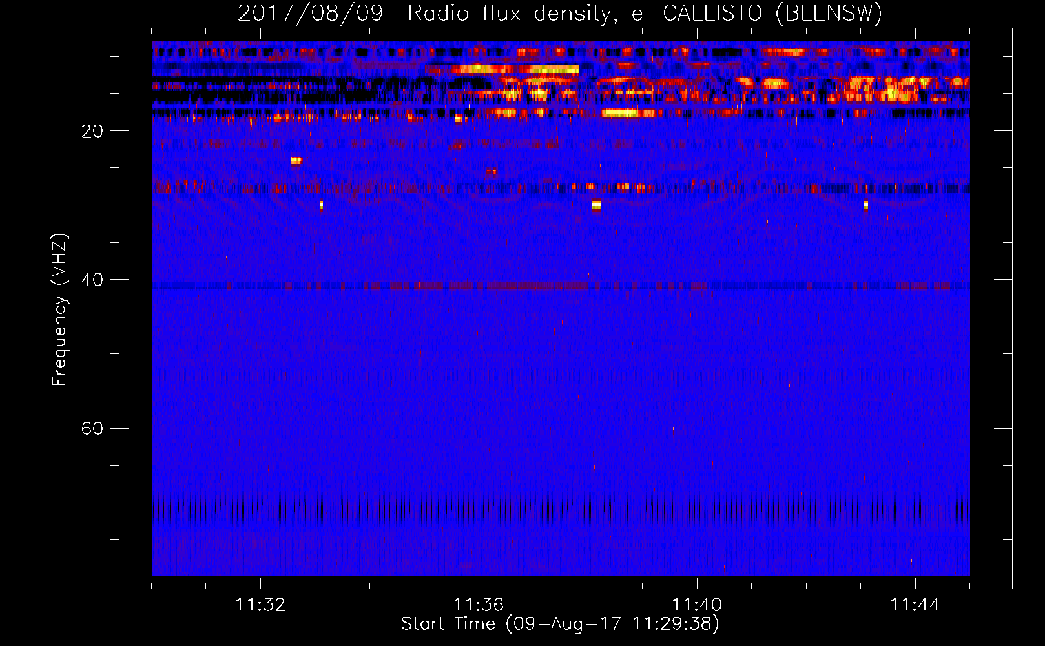Click the '11:44' time axis label
Image resolution: width=1045 pixels, height=646 pixels.
pos(915,605)
